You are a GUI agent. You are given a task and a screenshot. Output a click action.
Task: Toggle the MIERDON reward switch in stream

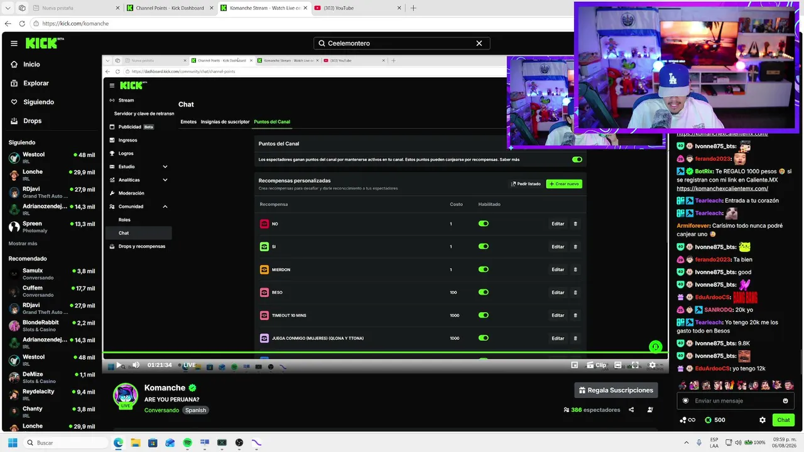tap(483, 269)
